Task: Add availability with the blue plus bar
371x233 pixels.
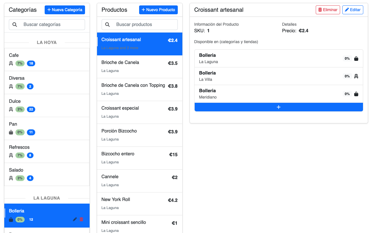Action: [x=279, y=107]
